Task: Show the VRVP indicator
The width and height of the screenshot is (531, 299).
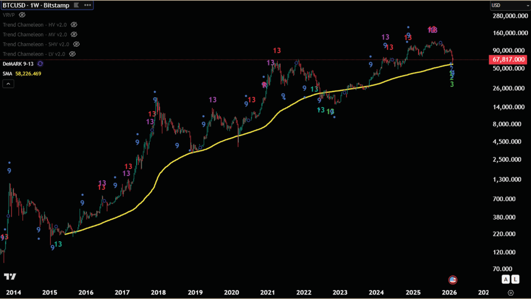Action: [x=22, y=15]
